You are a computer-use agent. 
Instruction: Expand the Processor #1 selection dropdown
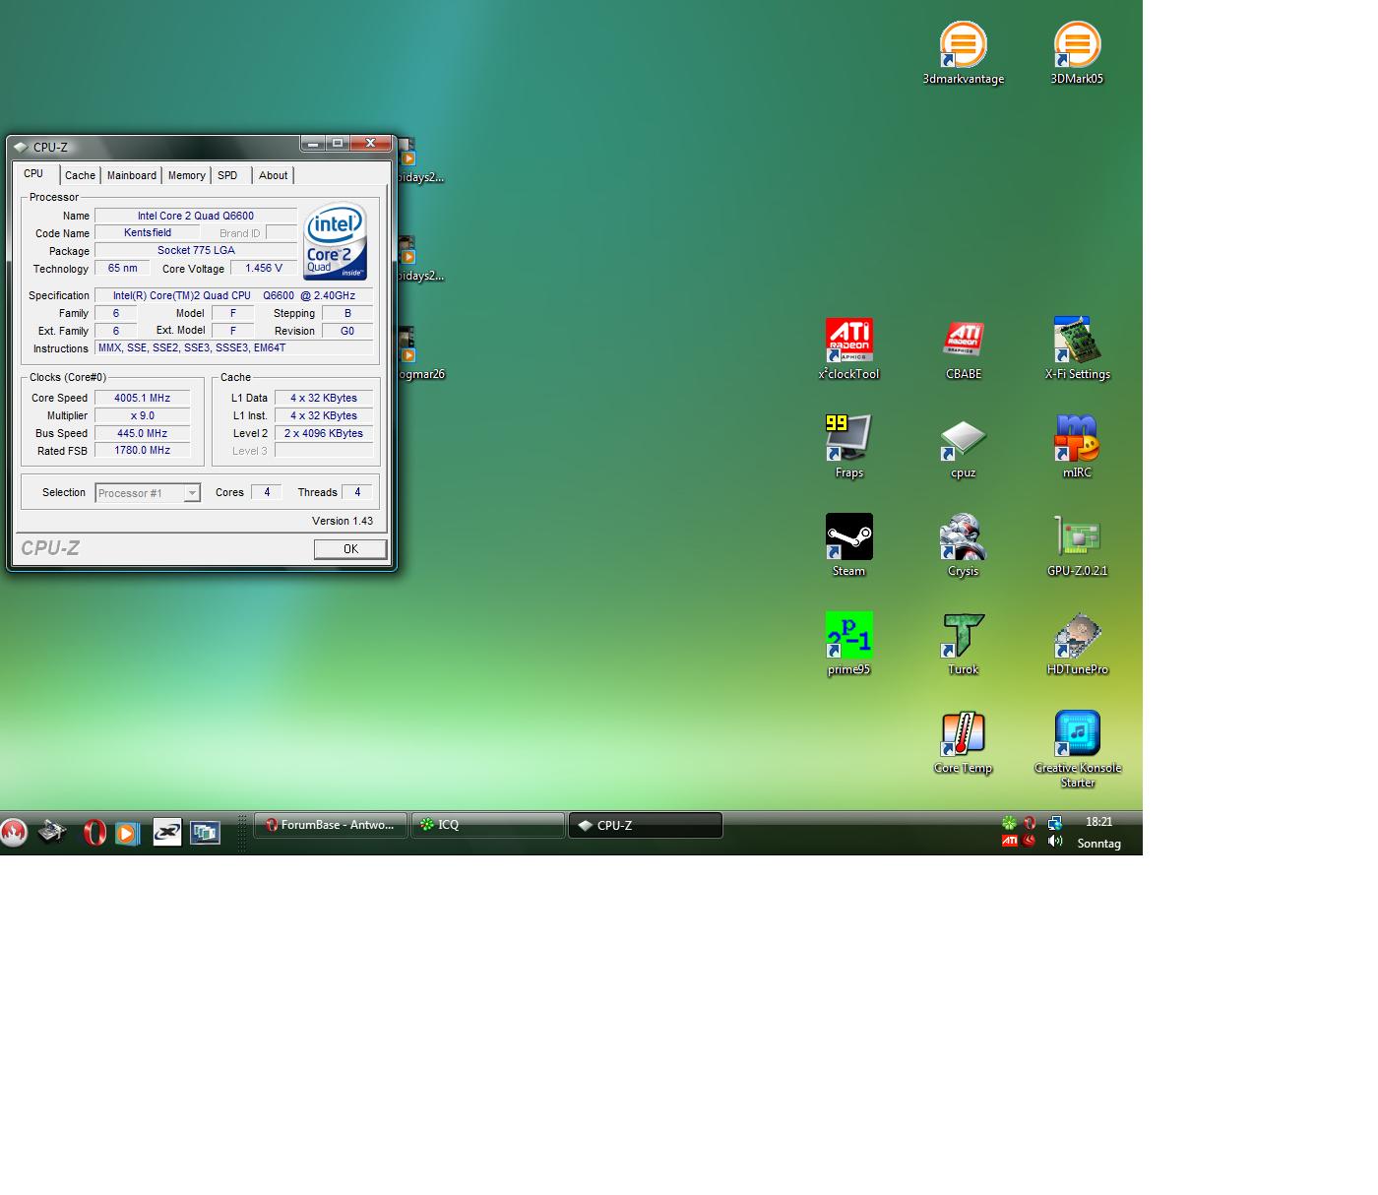(x=192, y=493)
